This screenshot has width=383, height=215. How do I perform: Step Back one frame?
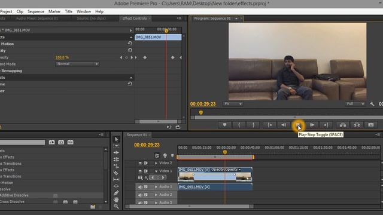(x=283, y=125)
